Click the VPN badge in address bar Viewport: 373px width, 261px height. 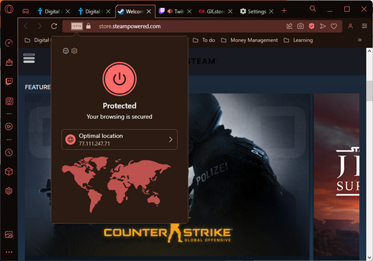[77, 26]
